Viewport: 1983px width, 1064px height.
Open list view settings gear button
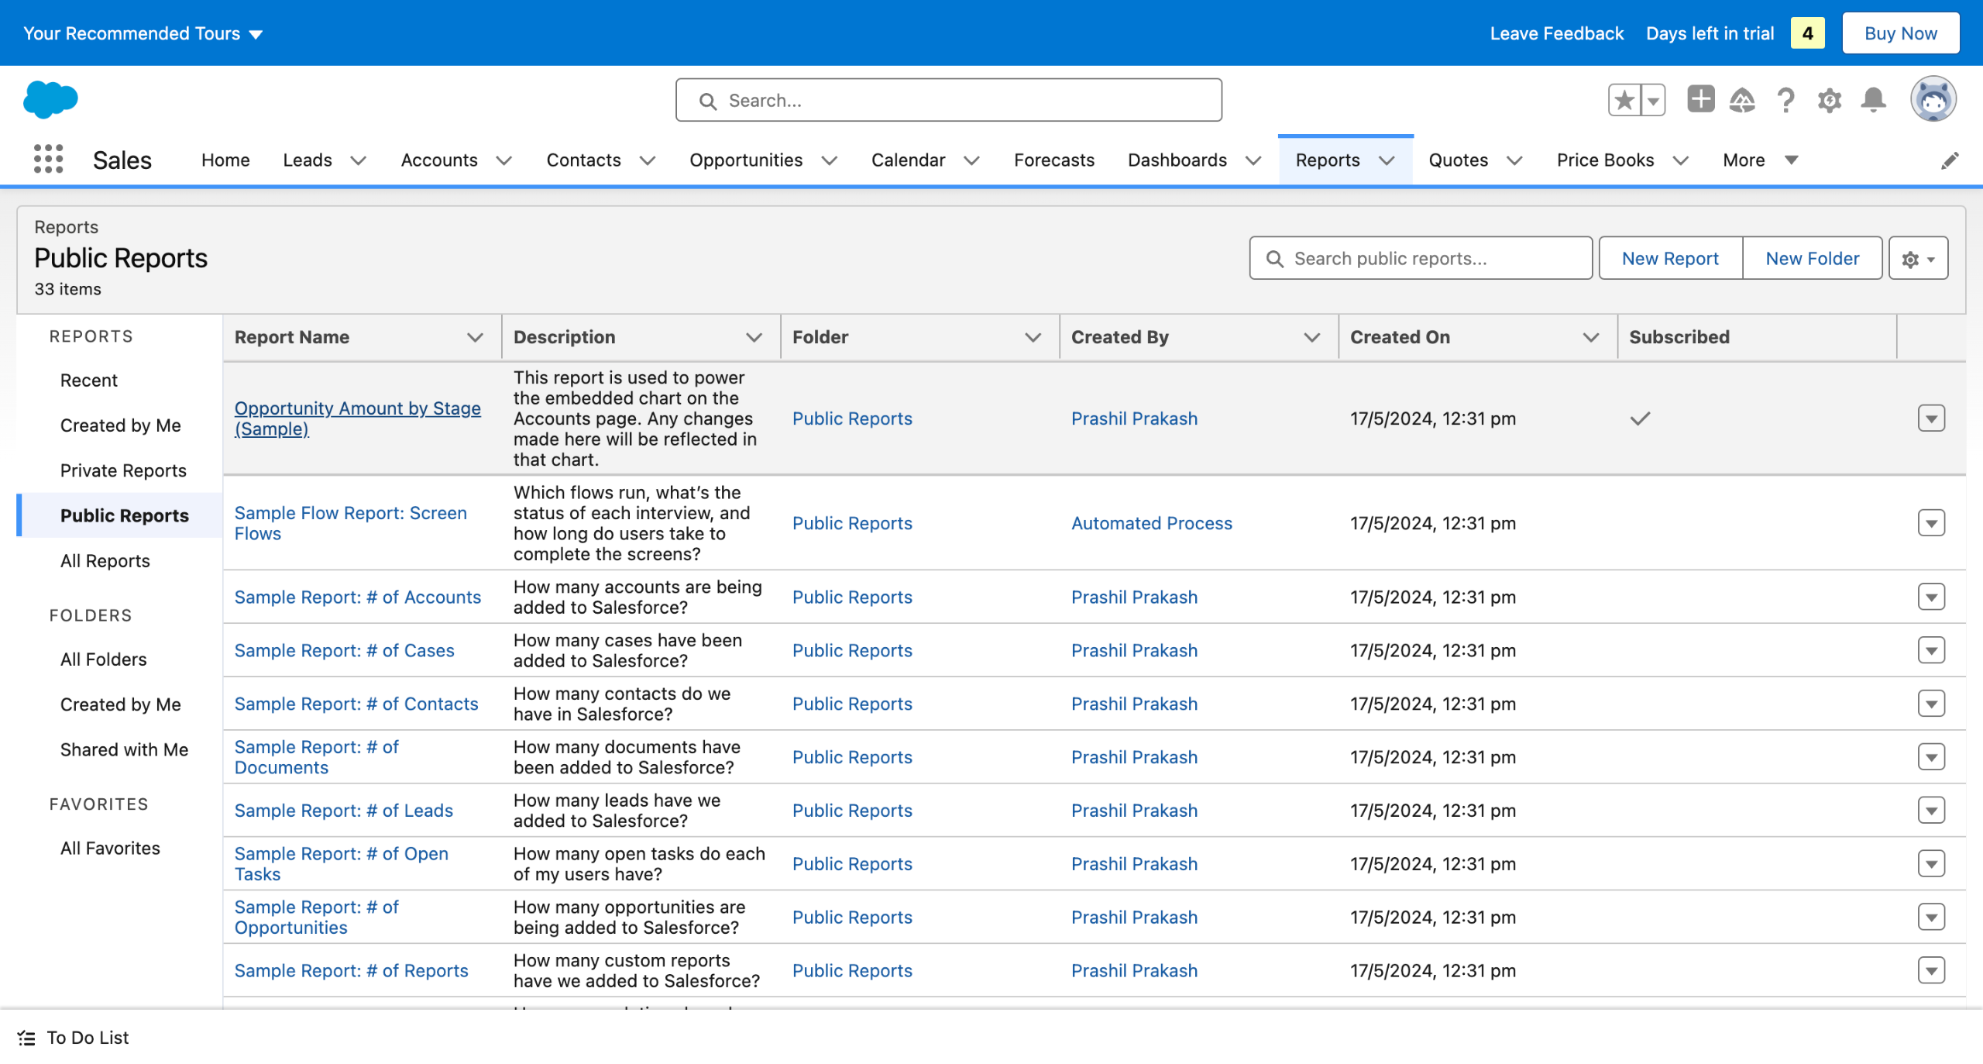(1918, 259)
